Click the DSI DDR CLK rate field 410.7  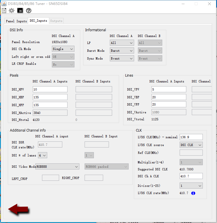tap(50, 145)
